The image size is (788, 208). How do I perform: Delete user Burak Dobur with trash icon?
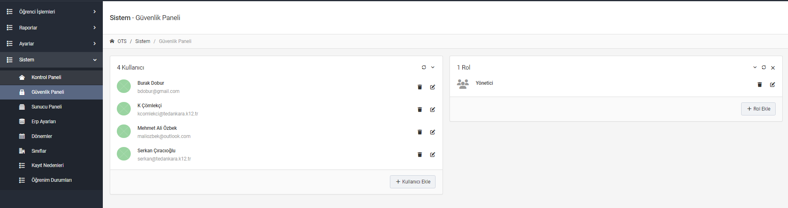click(419, 87)
